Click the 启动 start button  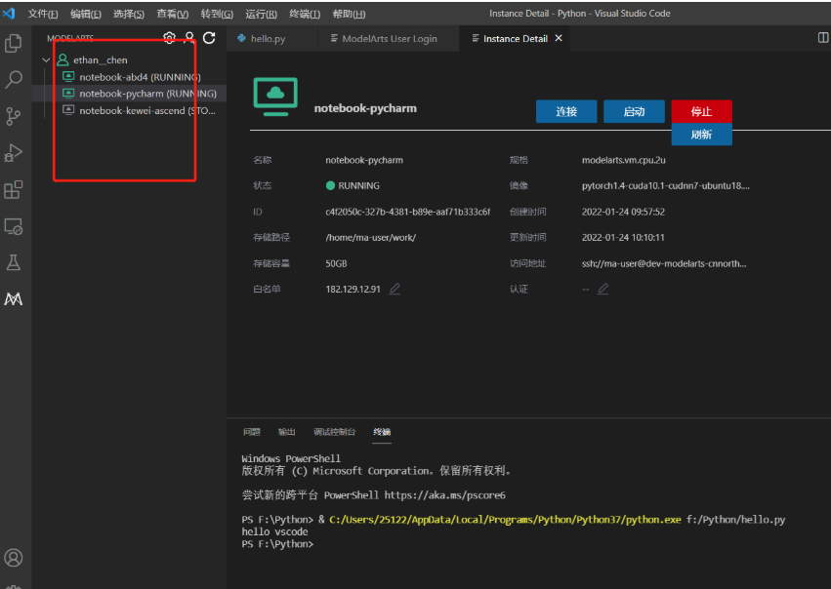coord(634,112)
